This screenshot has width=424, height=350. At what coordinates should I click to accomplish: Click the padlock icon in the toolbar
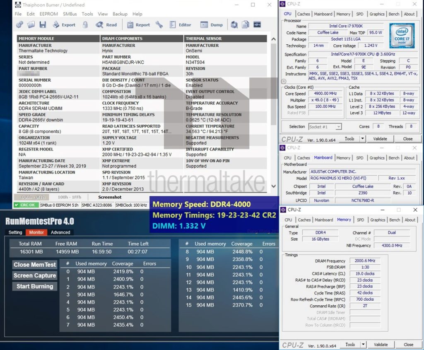click(85, 24)
